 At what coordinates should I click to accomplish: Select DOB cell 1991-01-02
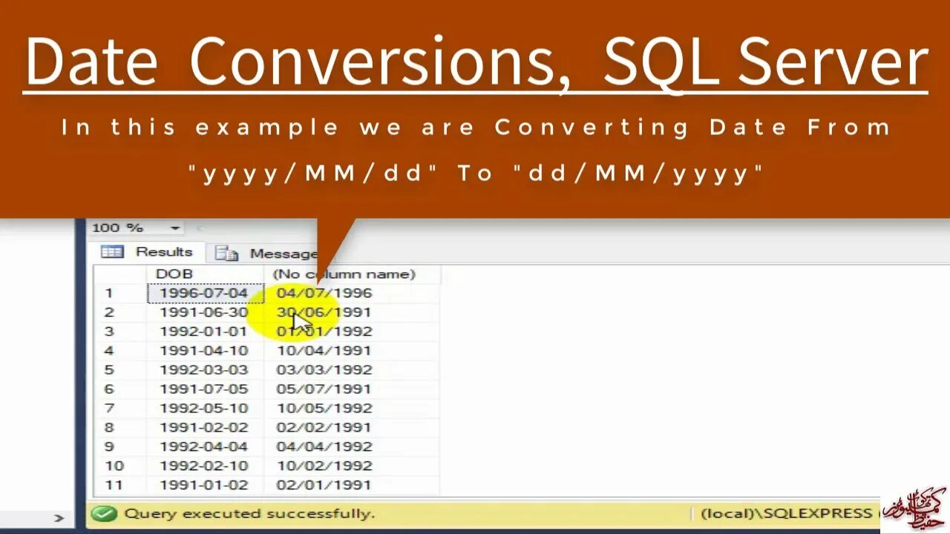(205, 486)
